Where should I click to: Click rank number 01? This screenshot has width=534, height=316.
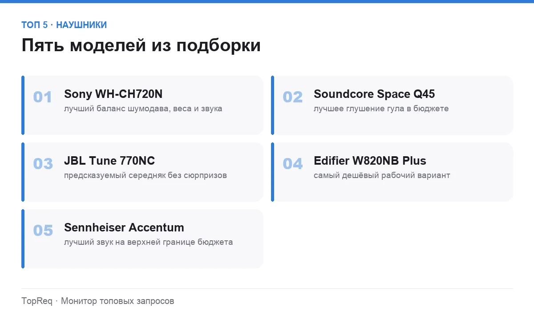pyautogui.click(x=43, y=97)
